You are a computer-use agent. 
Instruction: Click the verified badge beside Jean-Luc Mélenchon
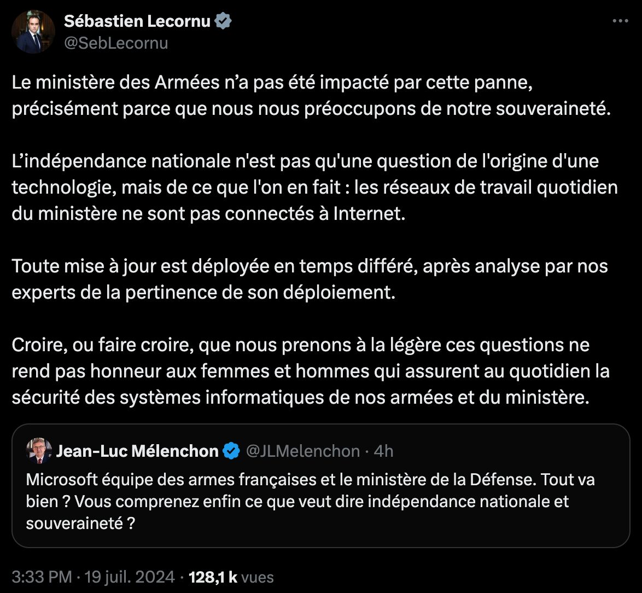232,451
